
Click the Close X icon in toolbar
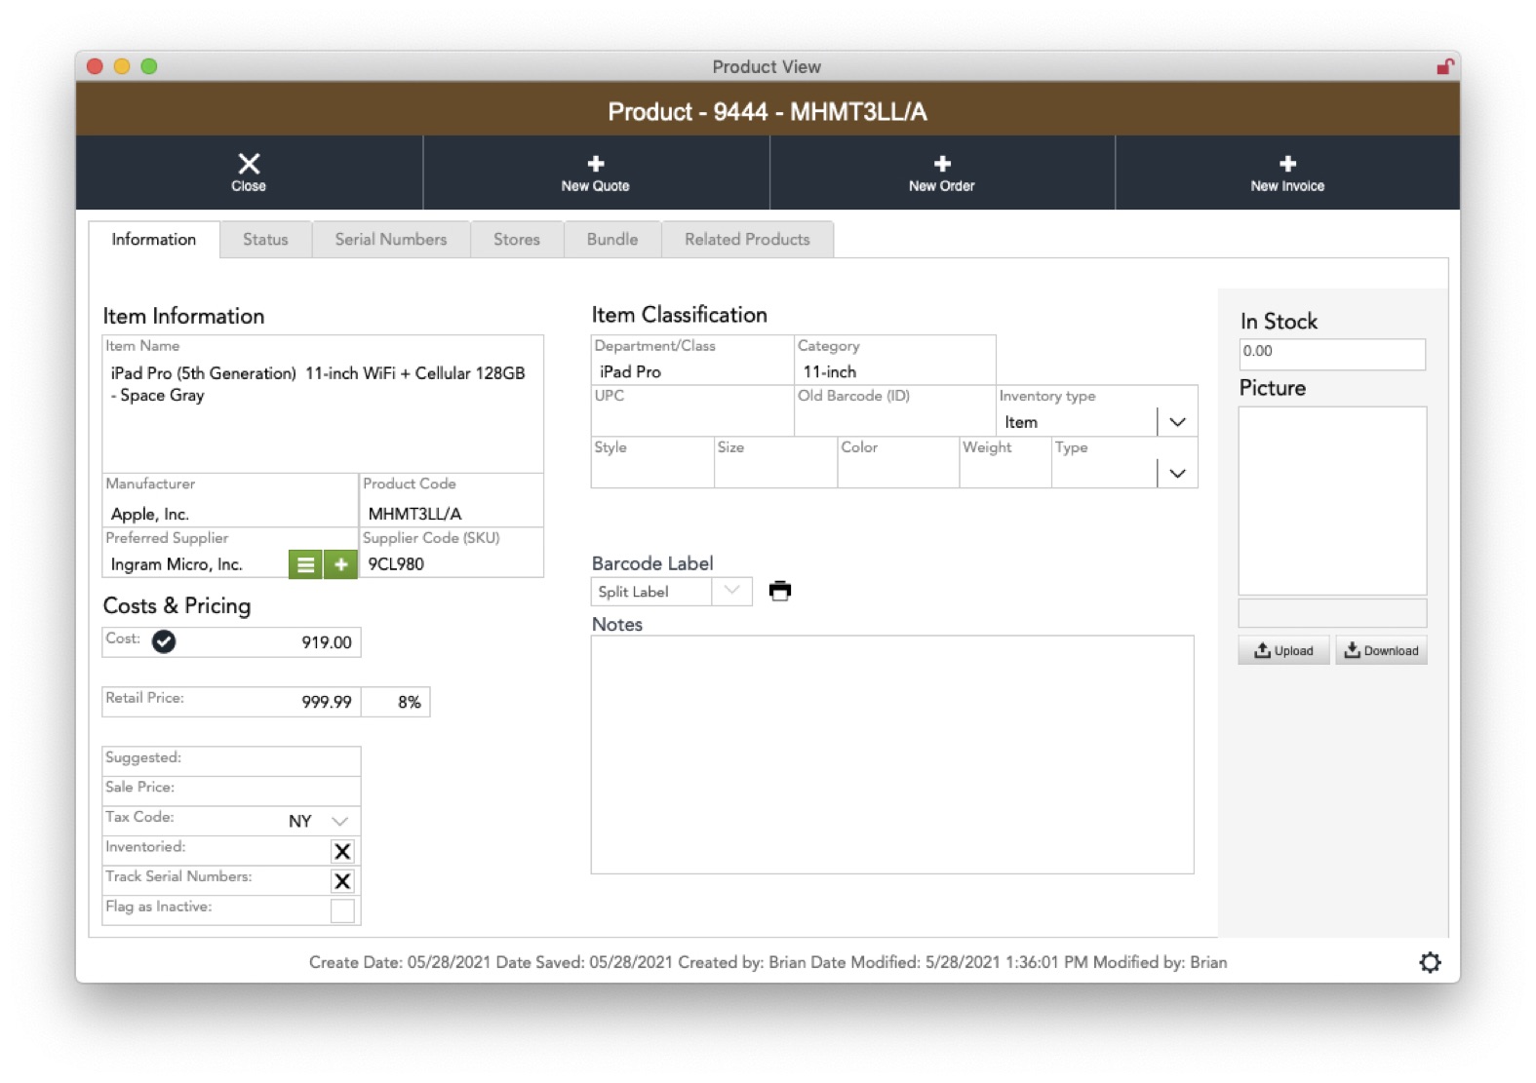coord(249,164)
